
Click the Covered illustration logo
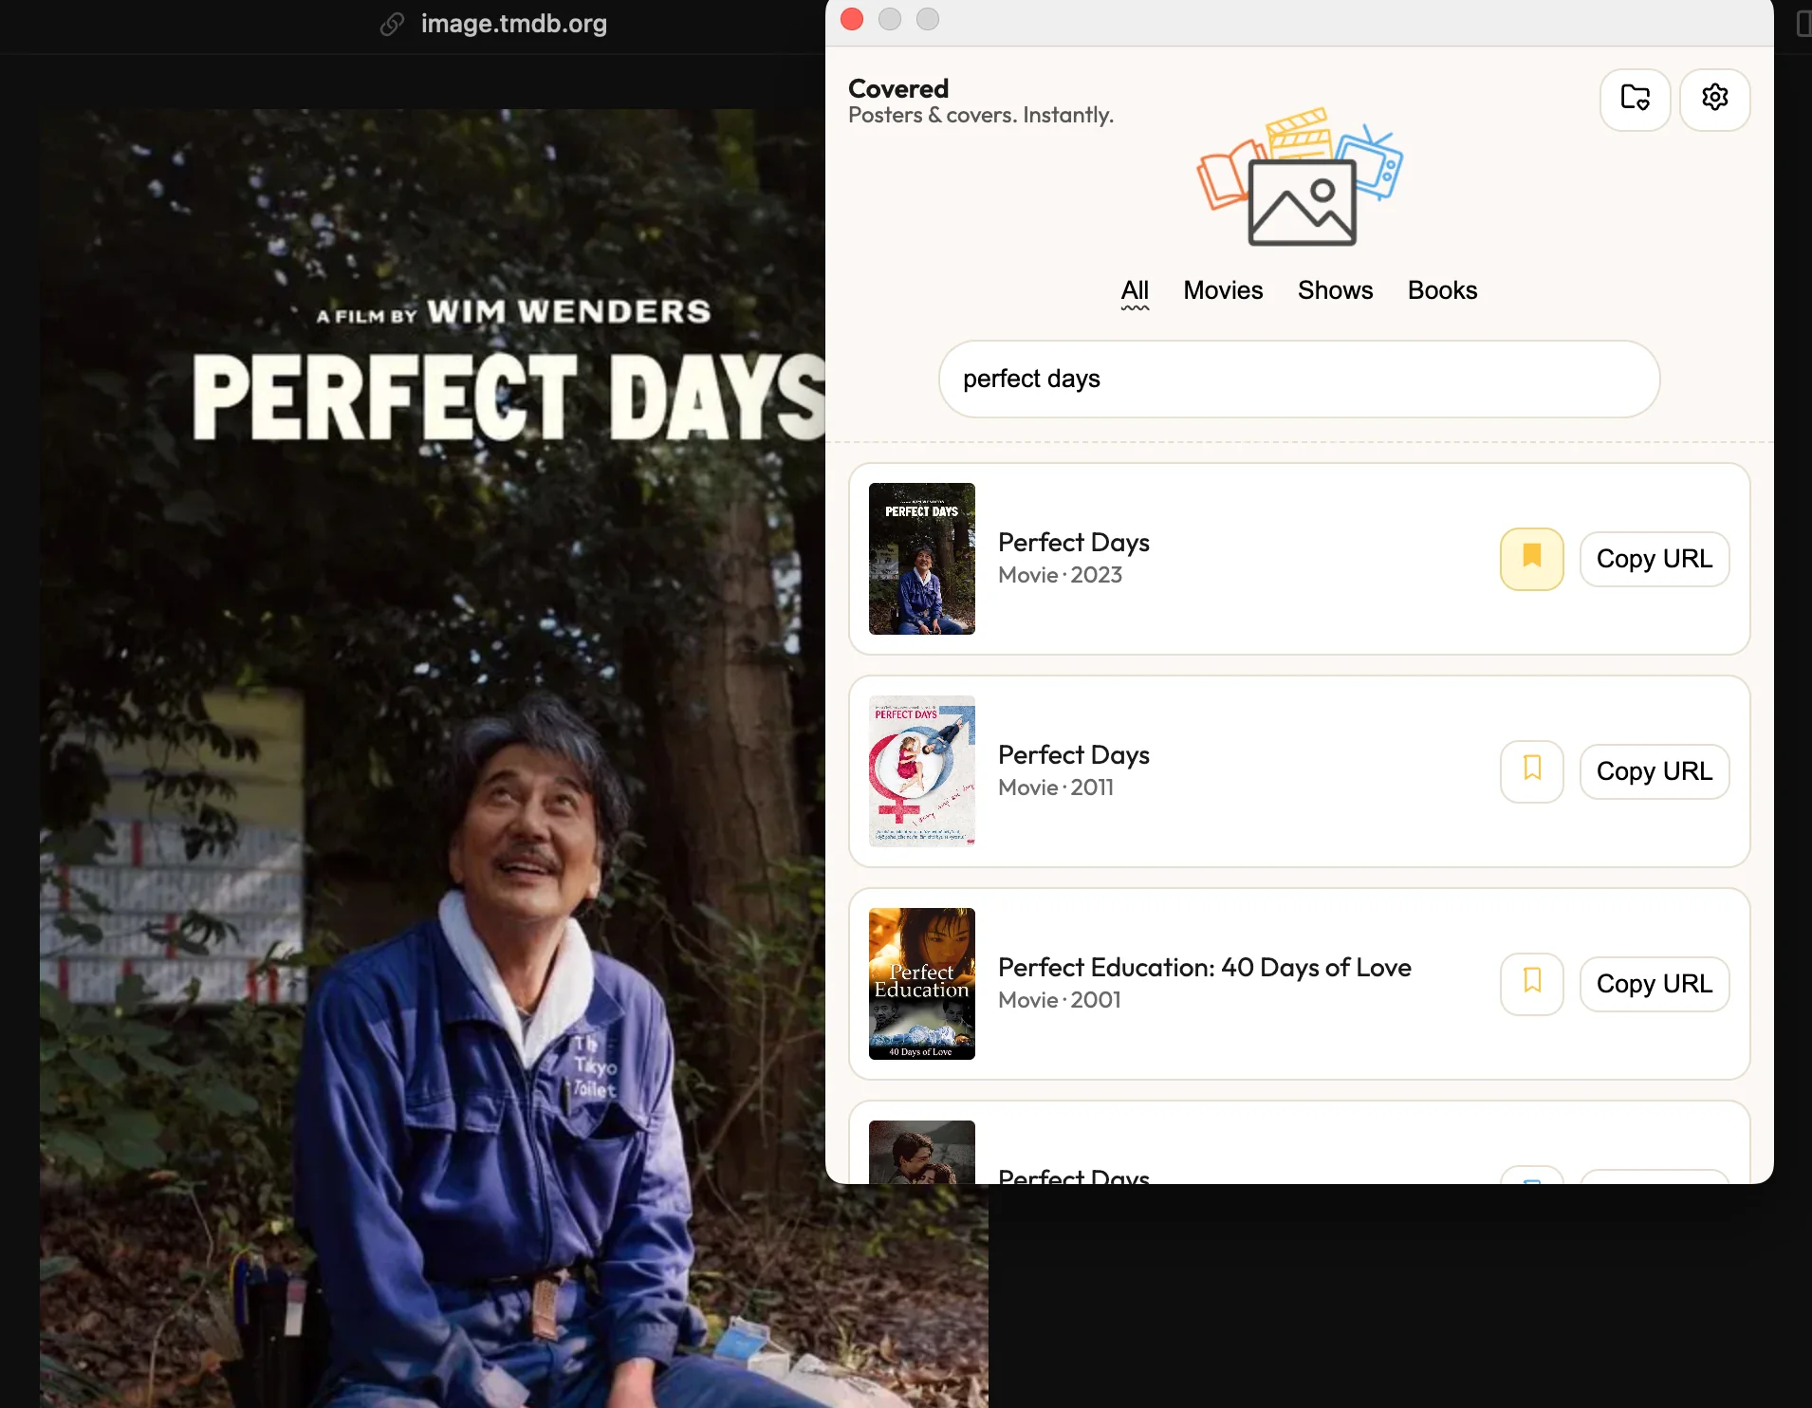pyautogui.click(x=1299, y=177)
